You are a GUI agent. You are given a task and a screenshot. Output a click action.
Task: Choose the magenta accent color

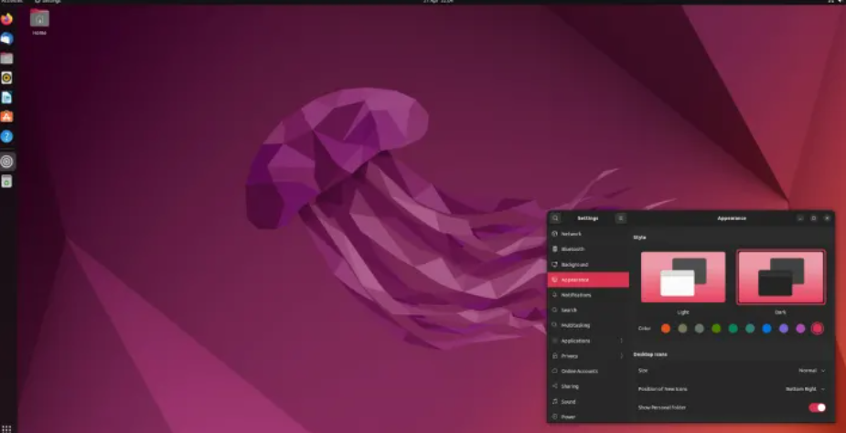click(800, 328)
